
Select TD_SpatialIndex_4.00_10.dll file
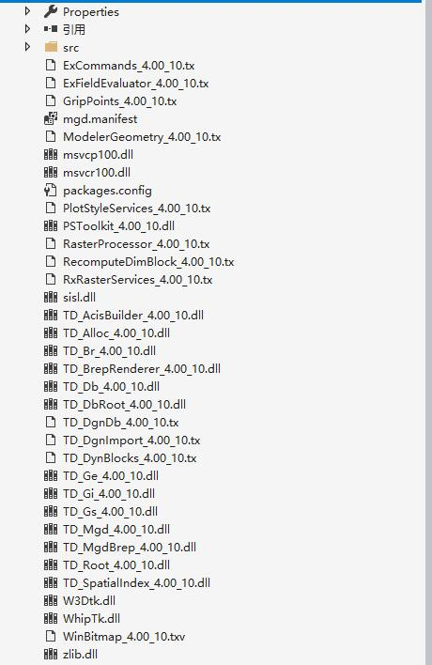[136, 582]
